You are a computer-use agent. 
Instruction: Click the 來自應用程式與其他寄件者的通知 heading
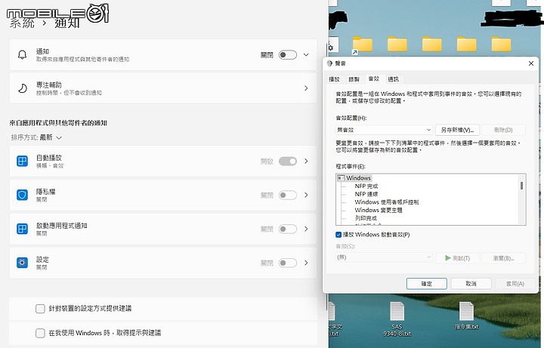58,123
